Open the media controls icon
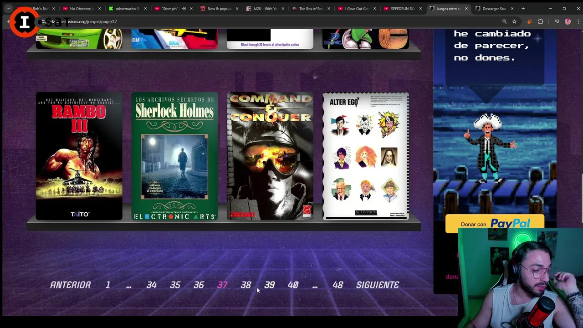The width and height of the screenshot is (583, 328). [x=557, y=21]
